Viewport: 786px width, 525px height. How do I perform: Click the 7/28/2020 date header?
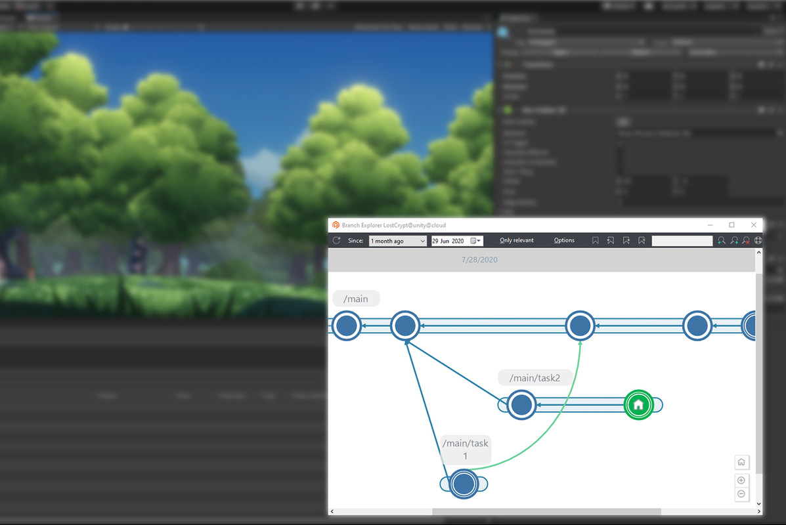pyautogui.click(x=480, y=259)
